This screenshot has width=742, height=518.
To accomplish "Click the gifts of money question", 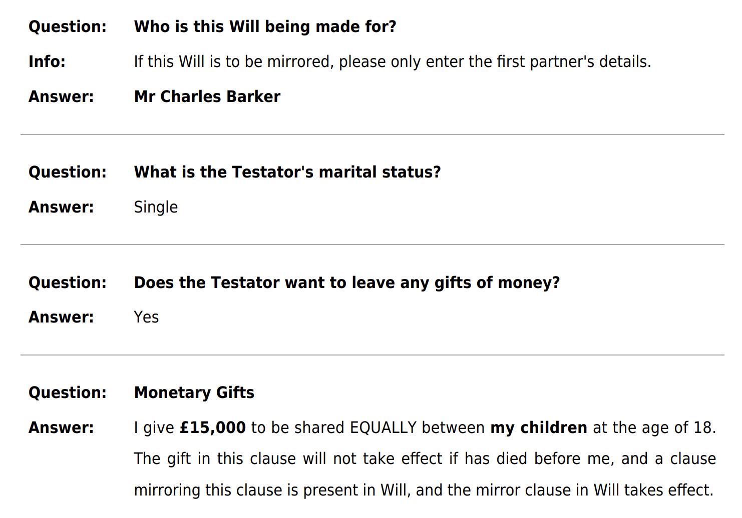I will pos(347,282).
